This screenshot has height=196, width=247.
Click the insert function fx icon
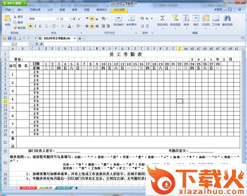click(x=41, y=44)
